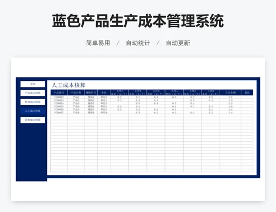Click the 规格4 spec cell
Image resolution: width=276 pixels, height=212 pixels.
91,106
